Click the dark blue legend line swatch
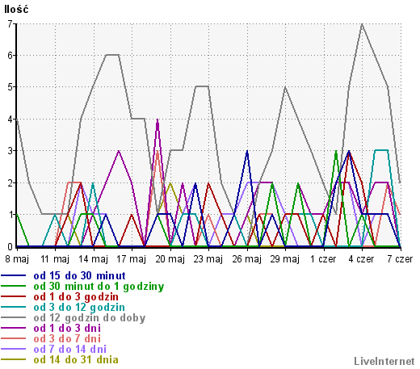The height and width of the screenshot is (369, 420). (x=14, y=276)
